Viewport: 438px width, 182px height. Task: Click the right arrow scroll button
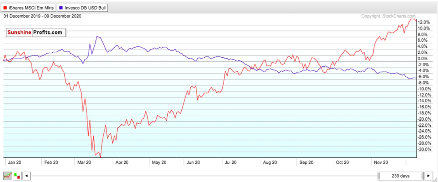429,176
